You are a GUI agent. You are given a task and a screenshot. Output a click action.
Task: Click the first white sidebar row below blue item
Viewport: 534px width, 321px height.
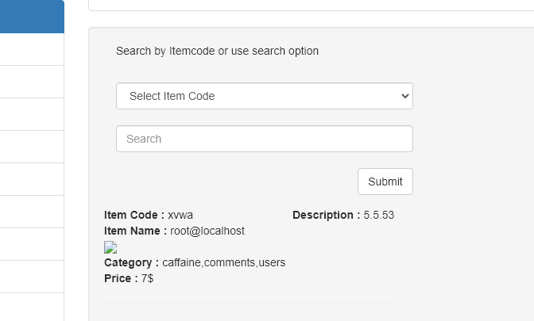pyautogui.click(x=32, y=49)
